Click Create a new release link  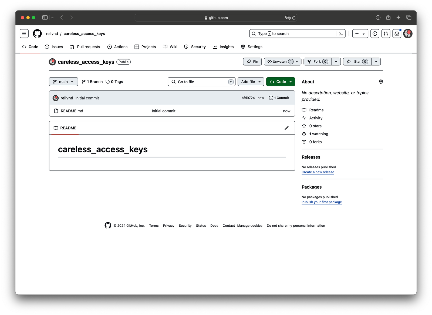coord(318,172)
